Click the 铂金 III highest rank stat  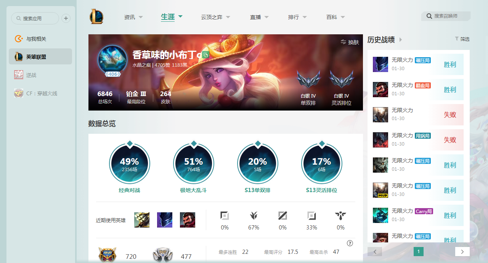136,98
